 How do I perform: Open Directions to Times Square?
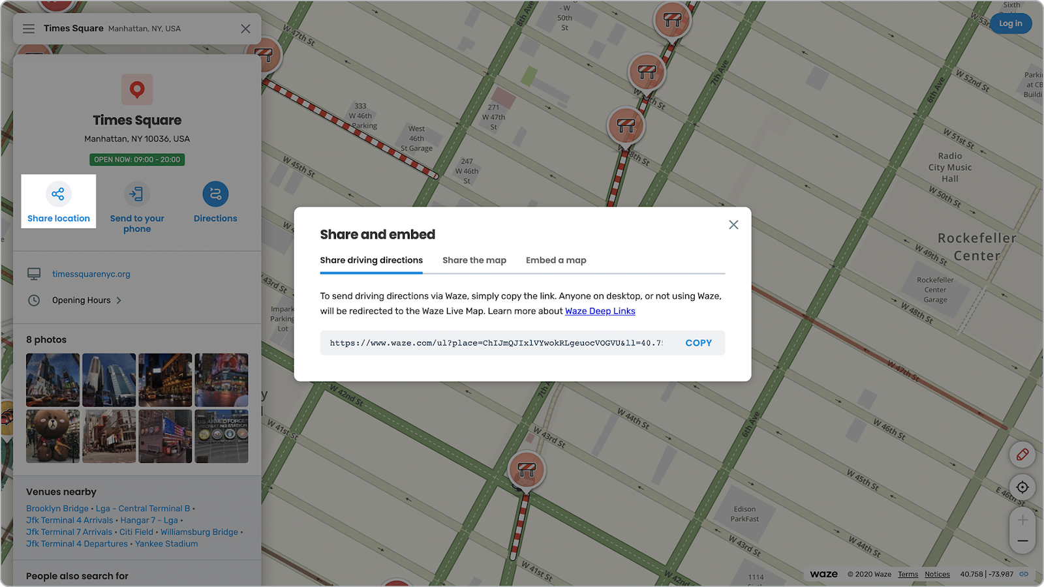[x=215, y=194]
